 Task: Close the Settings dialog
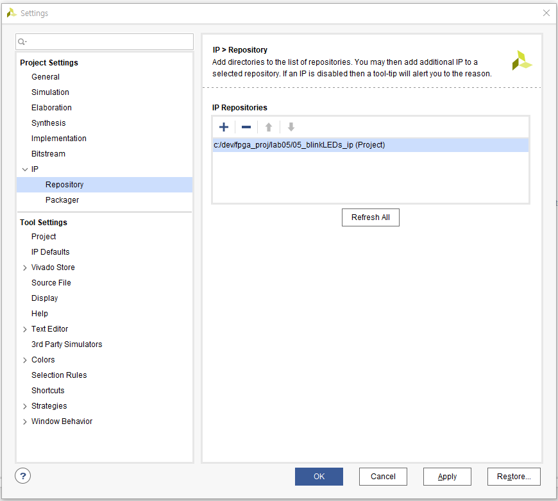pyautogui.click(x=546, y=13)
